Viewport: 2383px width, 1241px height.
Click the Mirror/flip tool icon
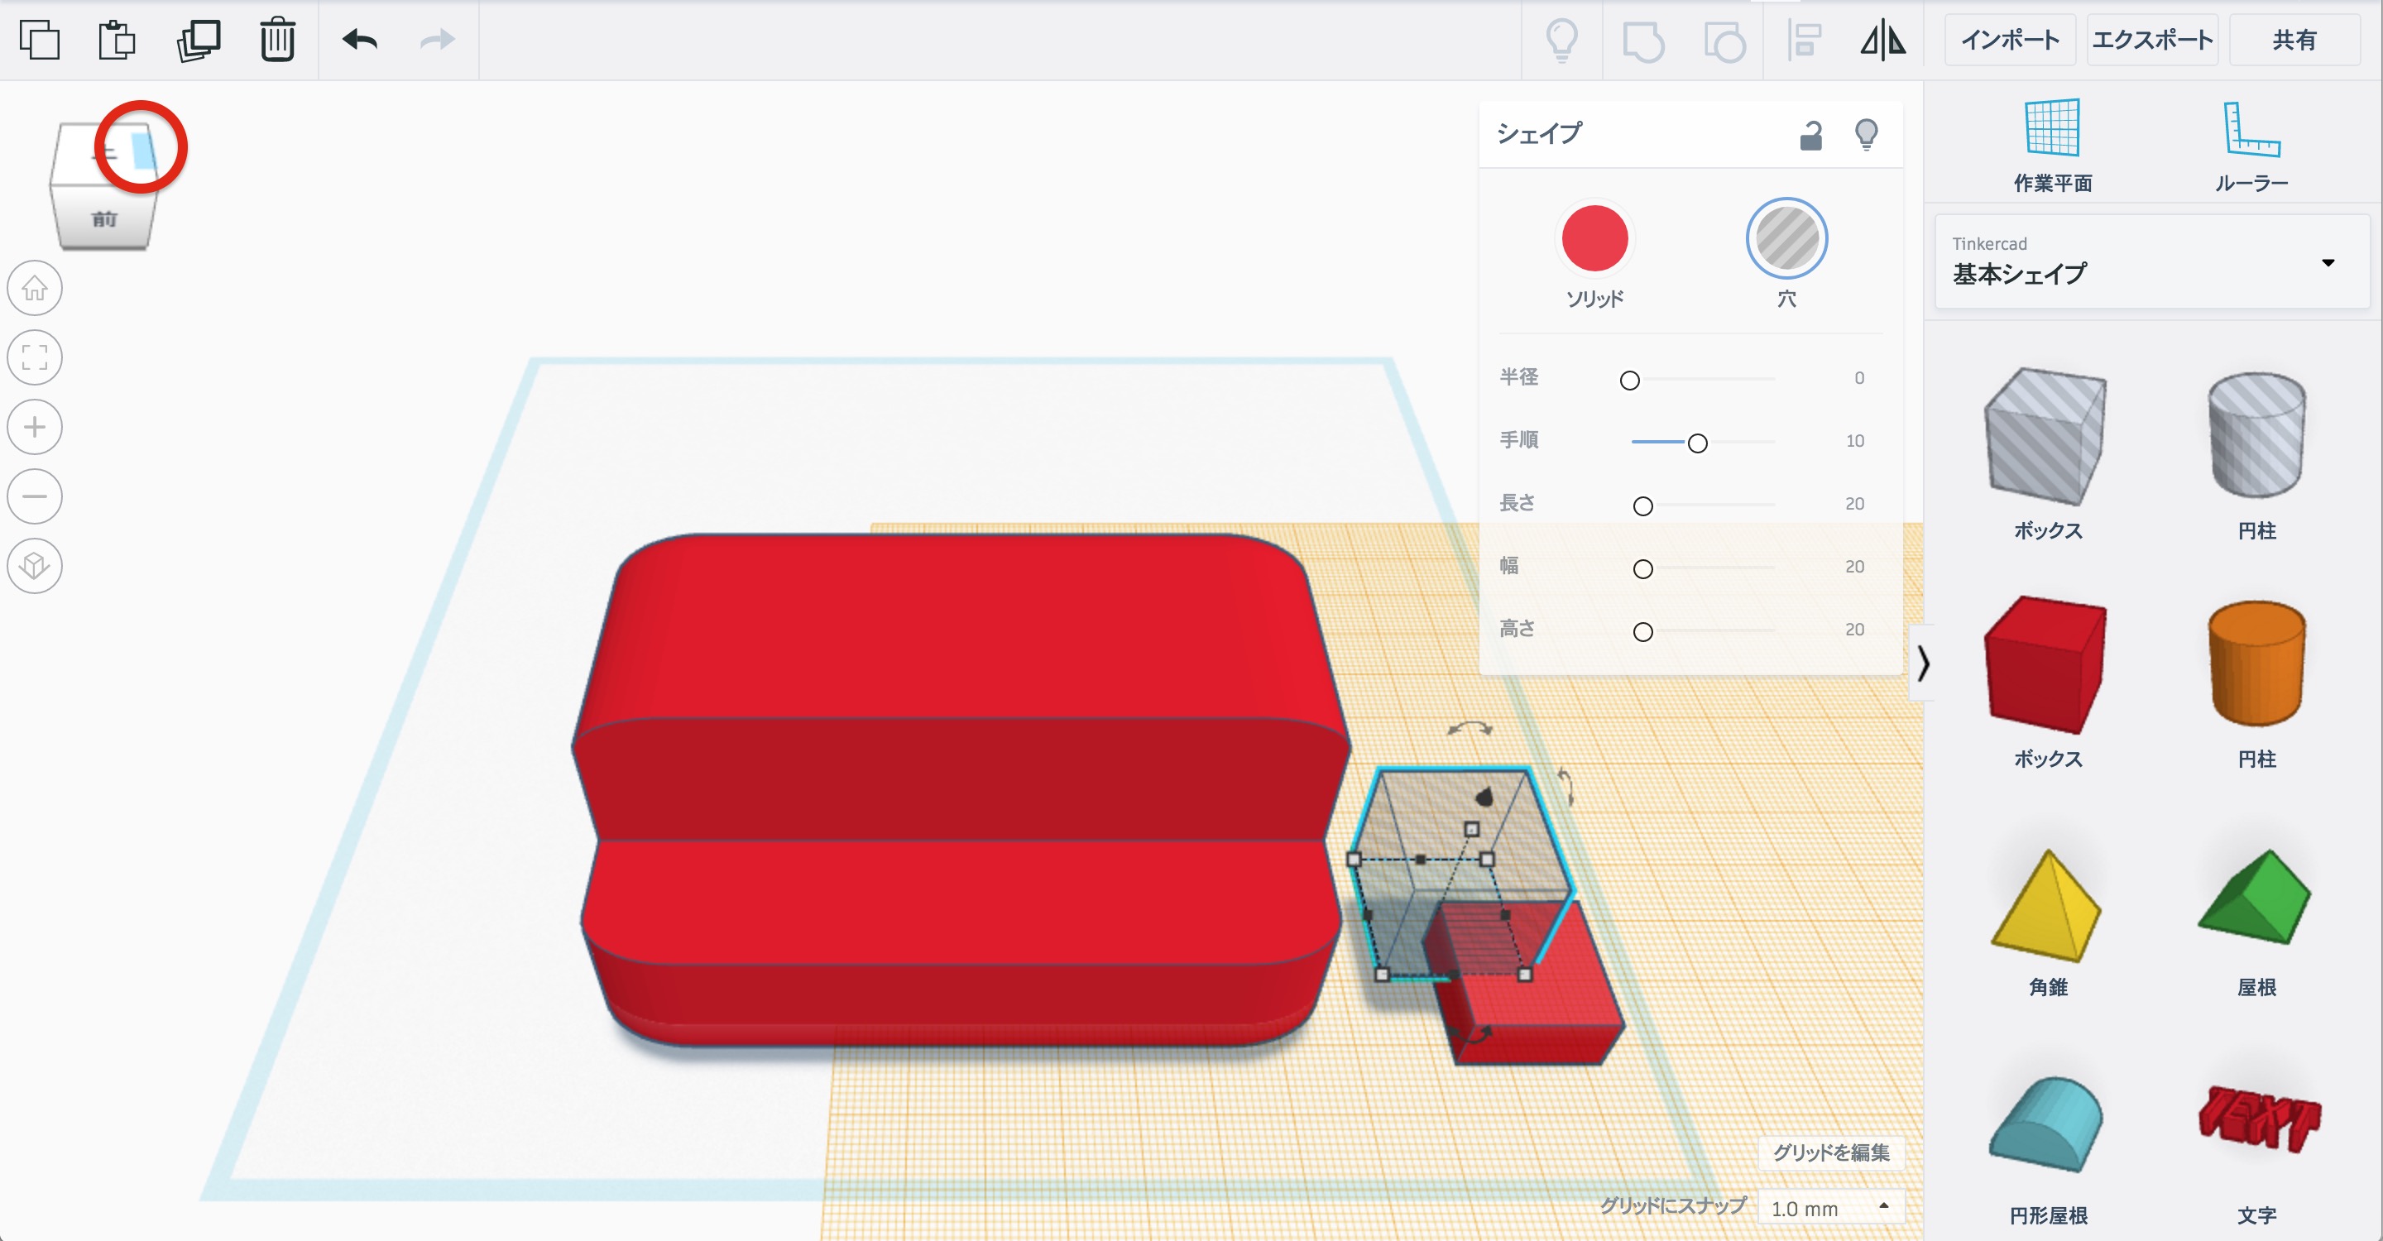click(1882, 40)
